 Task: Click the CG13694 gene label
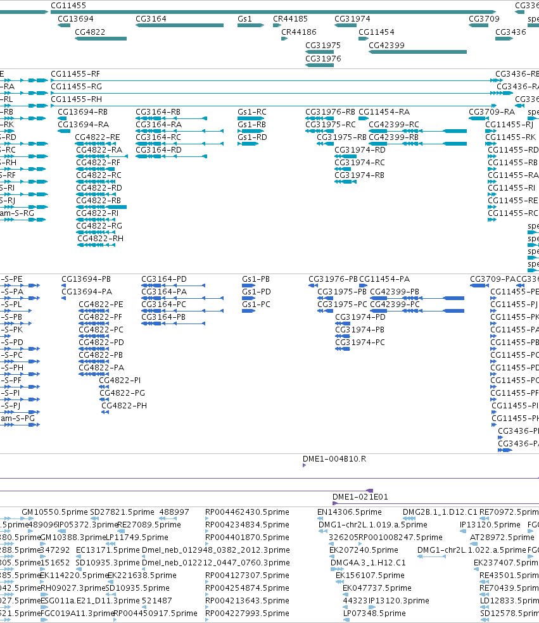click(x=75, y=18)
